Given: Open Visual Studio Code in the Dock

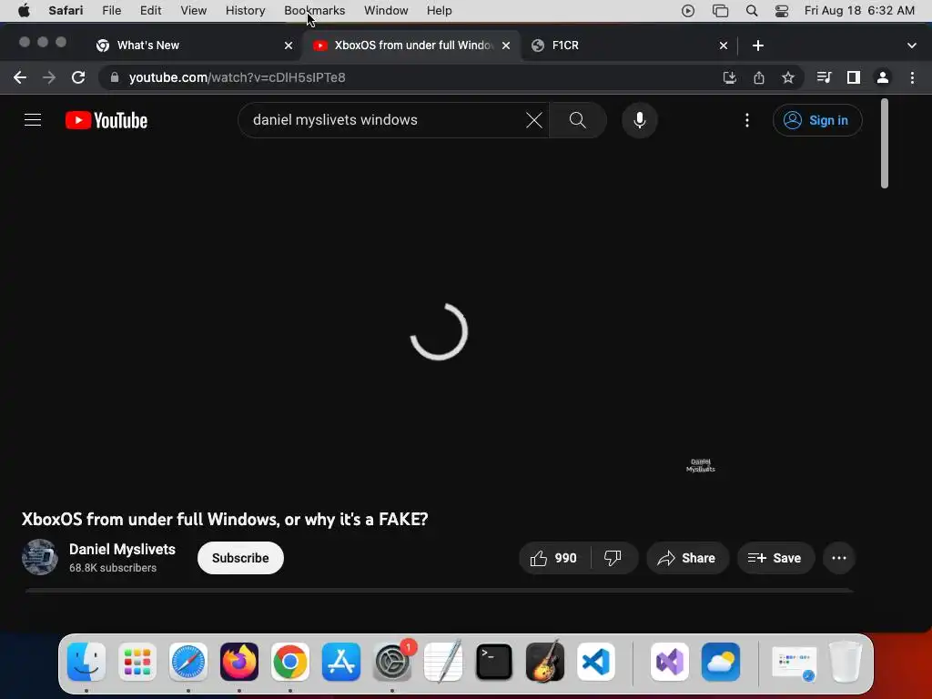Looking at the screenshot, I should (x=596, y=663).
